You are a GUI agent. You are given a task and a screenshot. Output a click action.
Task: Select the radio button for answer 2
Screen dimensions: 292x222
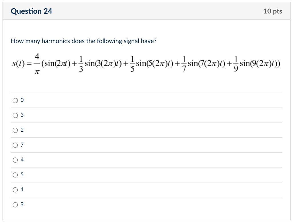point(15,130)
